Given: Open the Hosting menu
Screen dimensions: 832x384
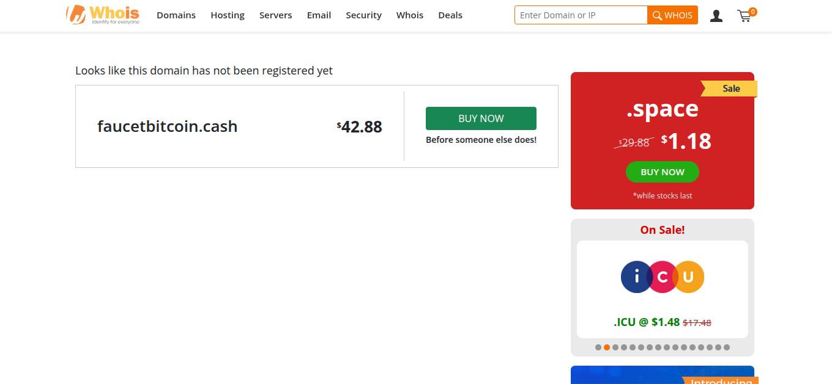Looking at the screenshot, I should (x=228, y=15).
